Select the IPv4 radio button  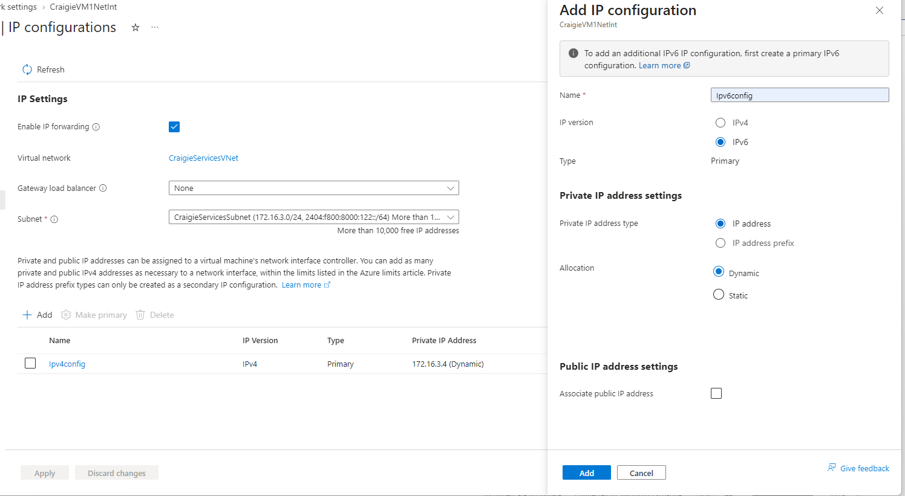coord(720,123)
